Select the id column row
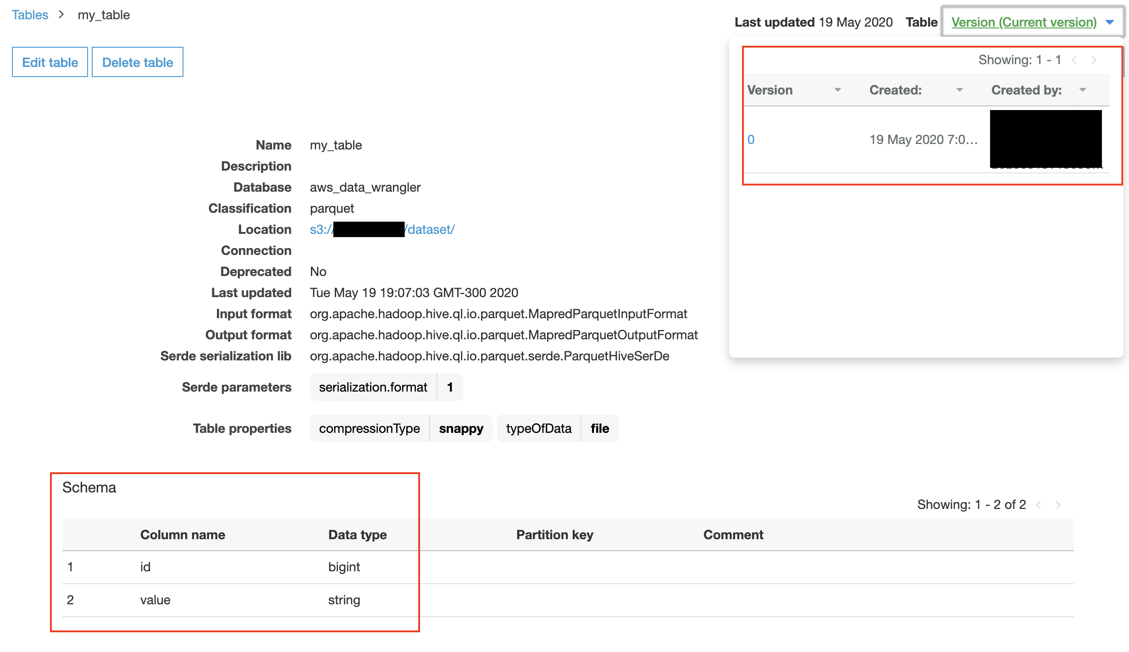Viewport: 1129px width, 652px height. coord(568,567)
